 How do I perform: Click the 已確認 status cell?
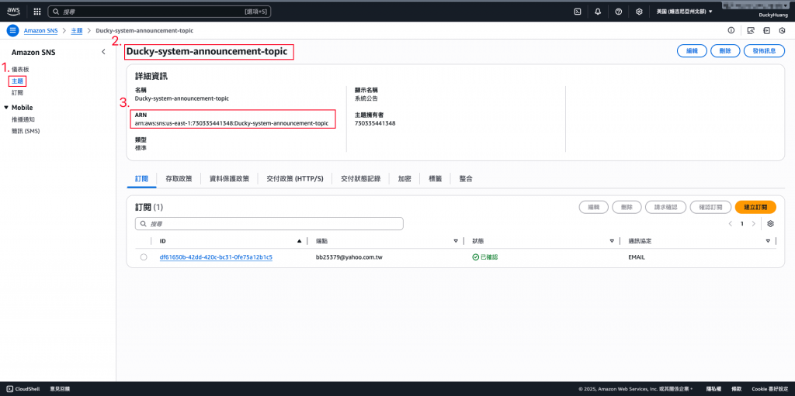point(485,257)
